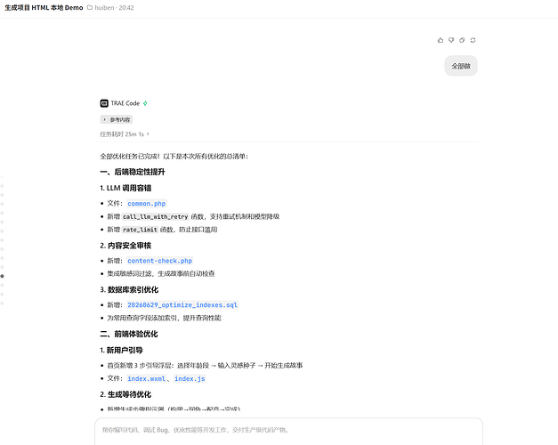Open the common.php file link
This screenshot has height=445, width=558.
147,204
